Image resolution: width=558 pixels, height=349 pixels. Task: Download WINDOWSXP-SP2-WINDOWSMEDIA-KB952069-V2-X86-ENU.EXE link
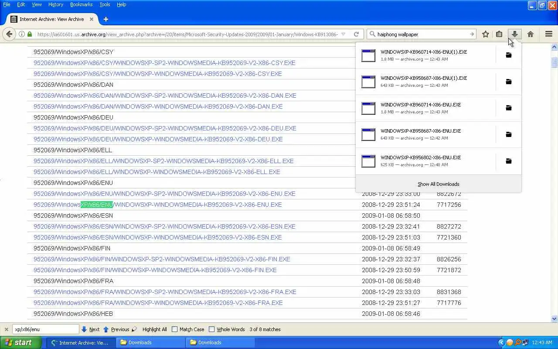164,194
